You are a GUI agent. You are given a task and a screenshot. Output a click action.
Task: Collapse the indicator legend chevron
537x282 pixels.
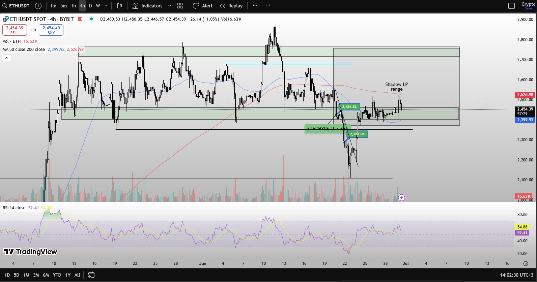click(7, 58)
